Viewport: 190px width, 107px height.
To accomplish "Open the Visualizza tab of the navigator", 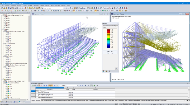I will pyautogui.click(x=9, y=102).
